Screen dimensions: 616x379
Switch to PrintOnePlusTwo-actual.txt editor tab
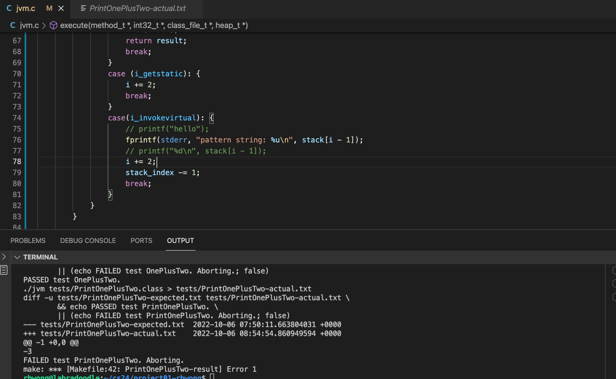pyautogui.click(x=137, y=8)
